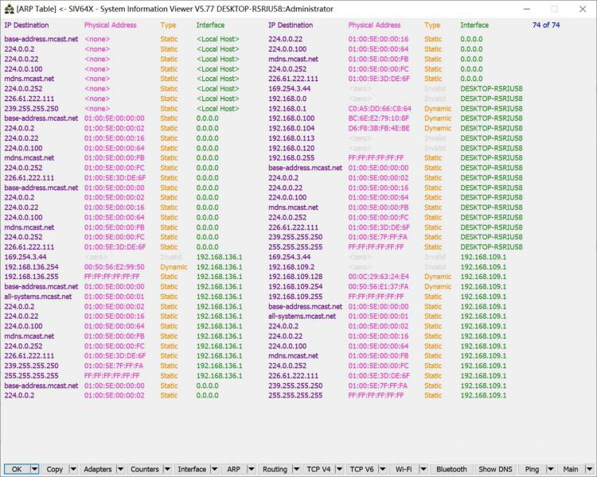The image size is (597, 477).
Task: Expand the Main dropdown arrow
Action: 589,469
